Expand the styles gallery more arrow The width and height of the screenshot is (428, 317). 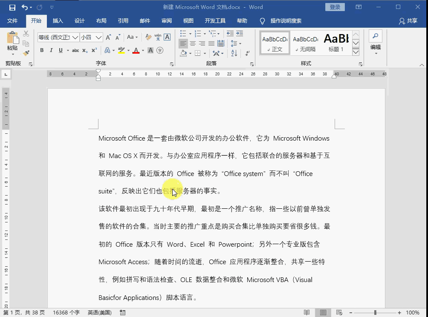356,52
